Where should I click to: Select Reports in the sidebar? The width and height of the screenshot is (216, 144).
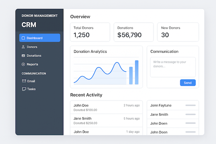(40, 64)
